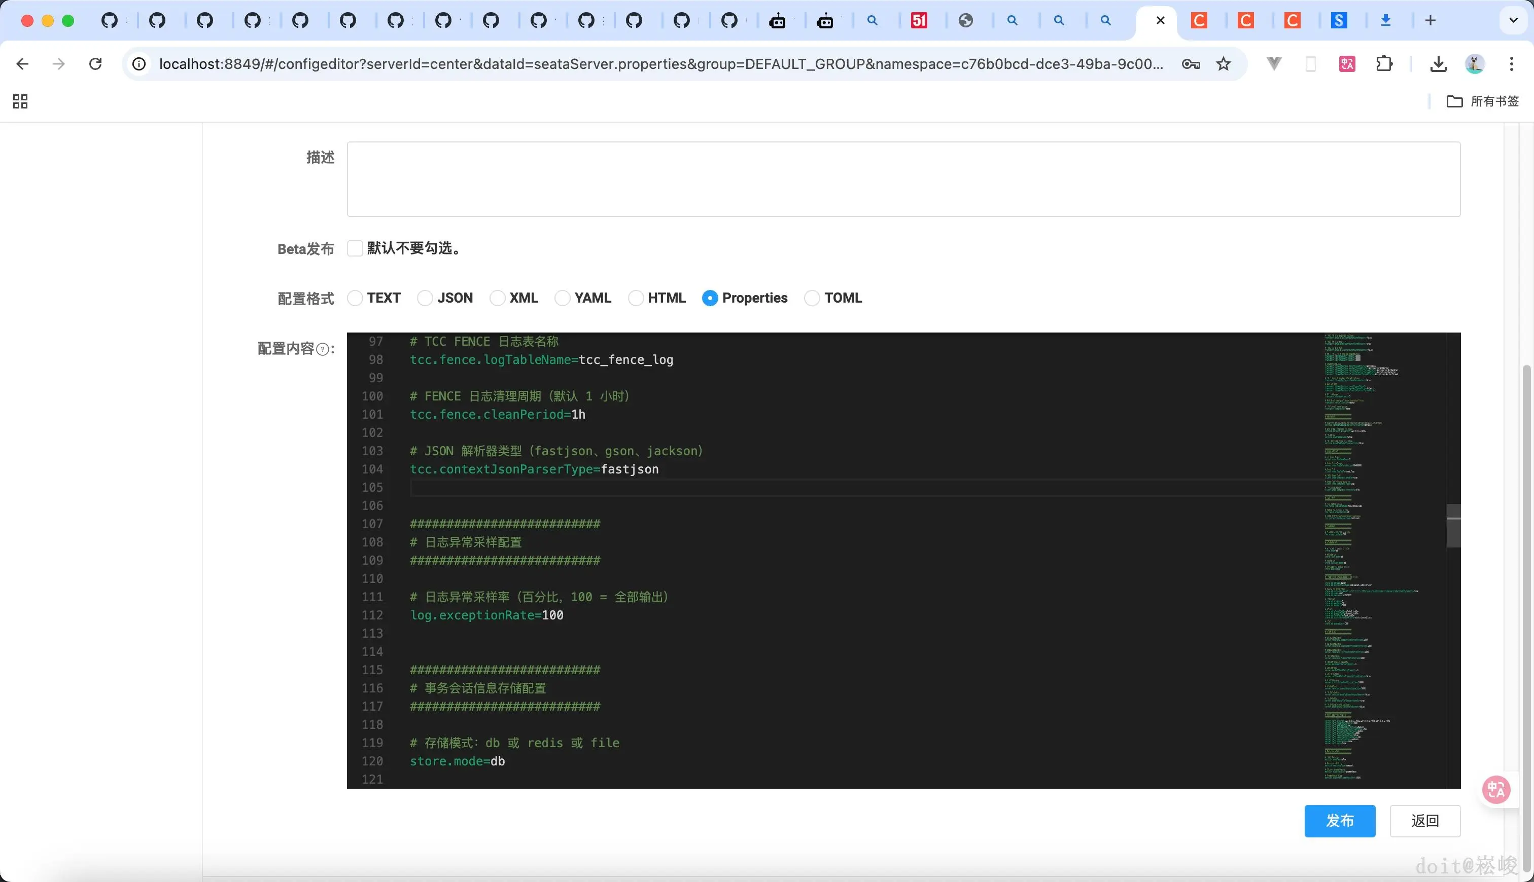
Task: Choose the TOML config format
Action: pyautogui.click(x=812, y=298)
